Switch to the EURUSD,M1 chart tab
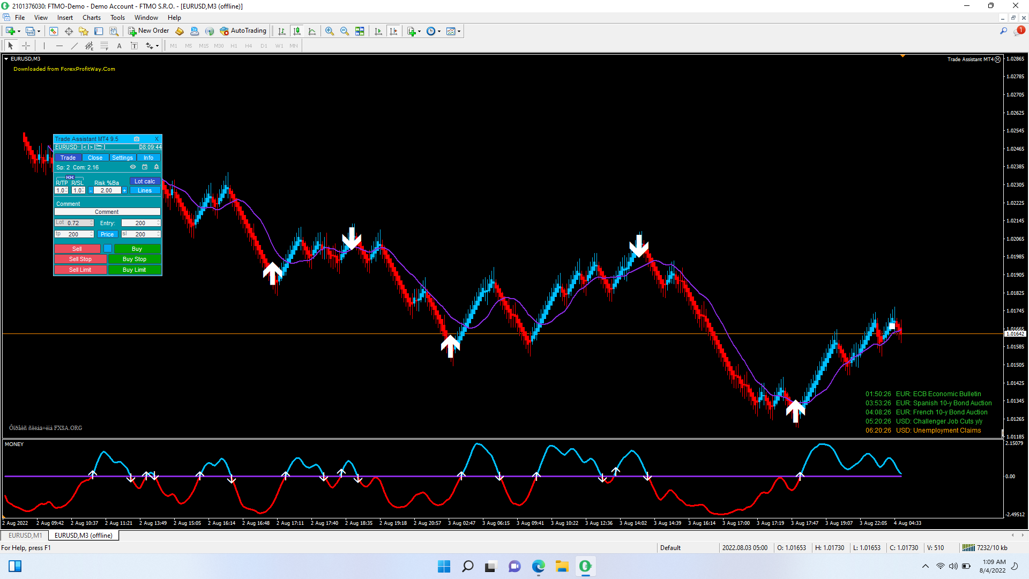This screenshot has width=1029, height=579. point(25,536)
